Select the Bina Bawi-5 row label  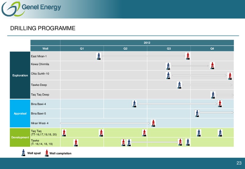coord(39,113)
